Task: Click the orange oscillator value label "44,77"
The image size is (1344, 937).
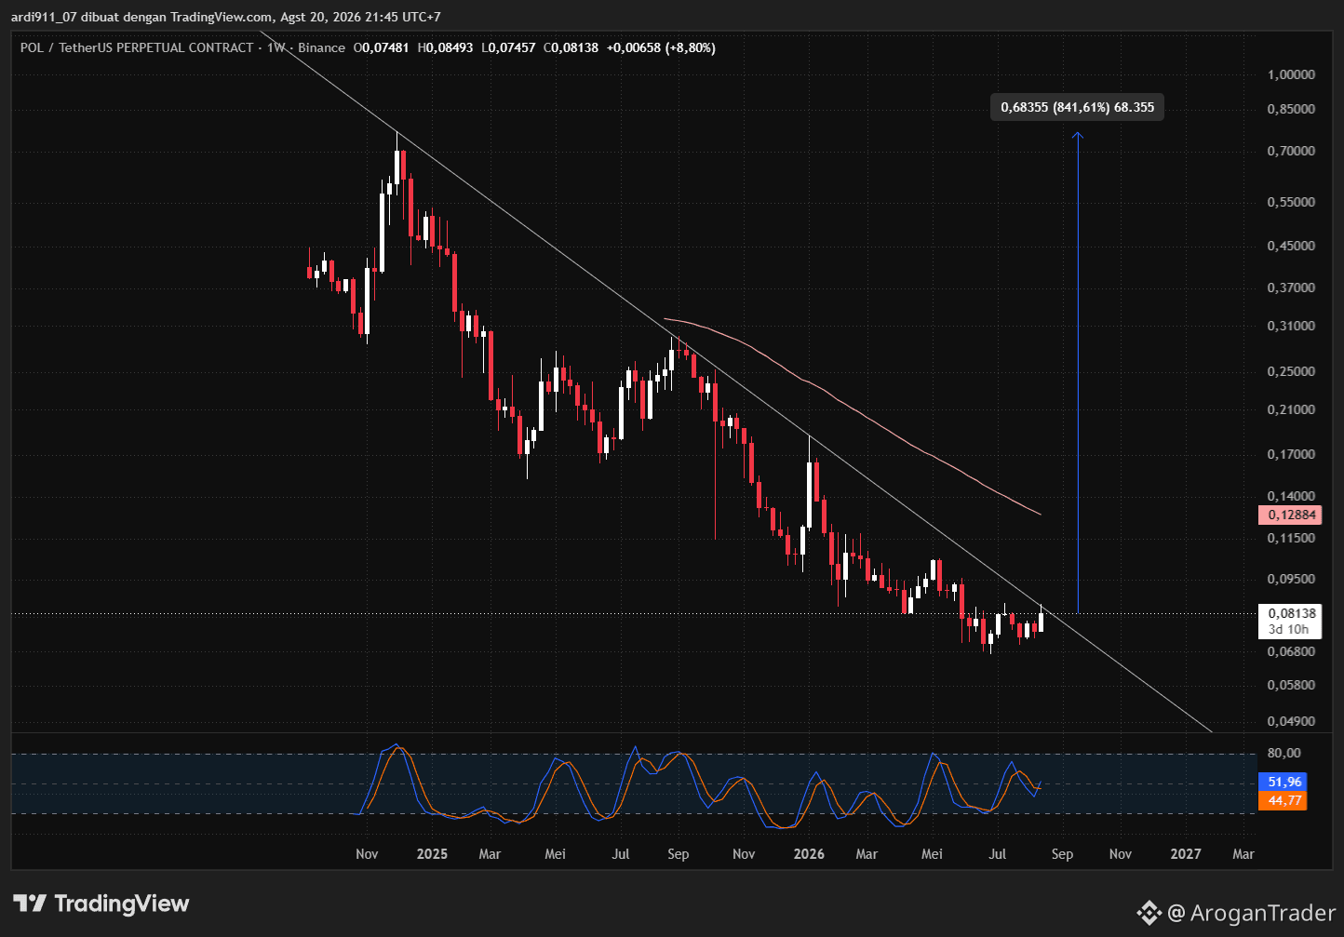Action: click(1284, 800)
